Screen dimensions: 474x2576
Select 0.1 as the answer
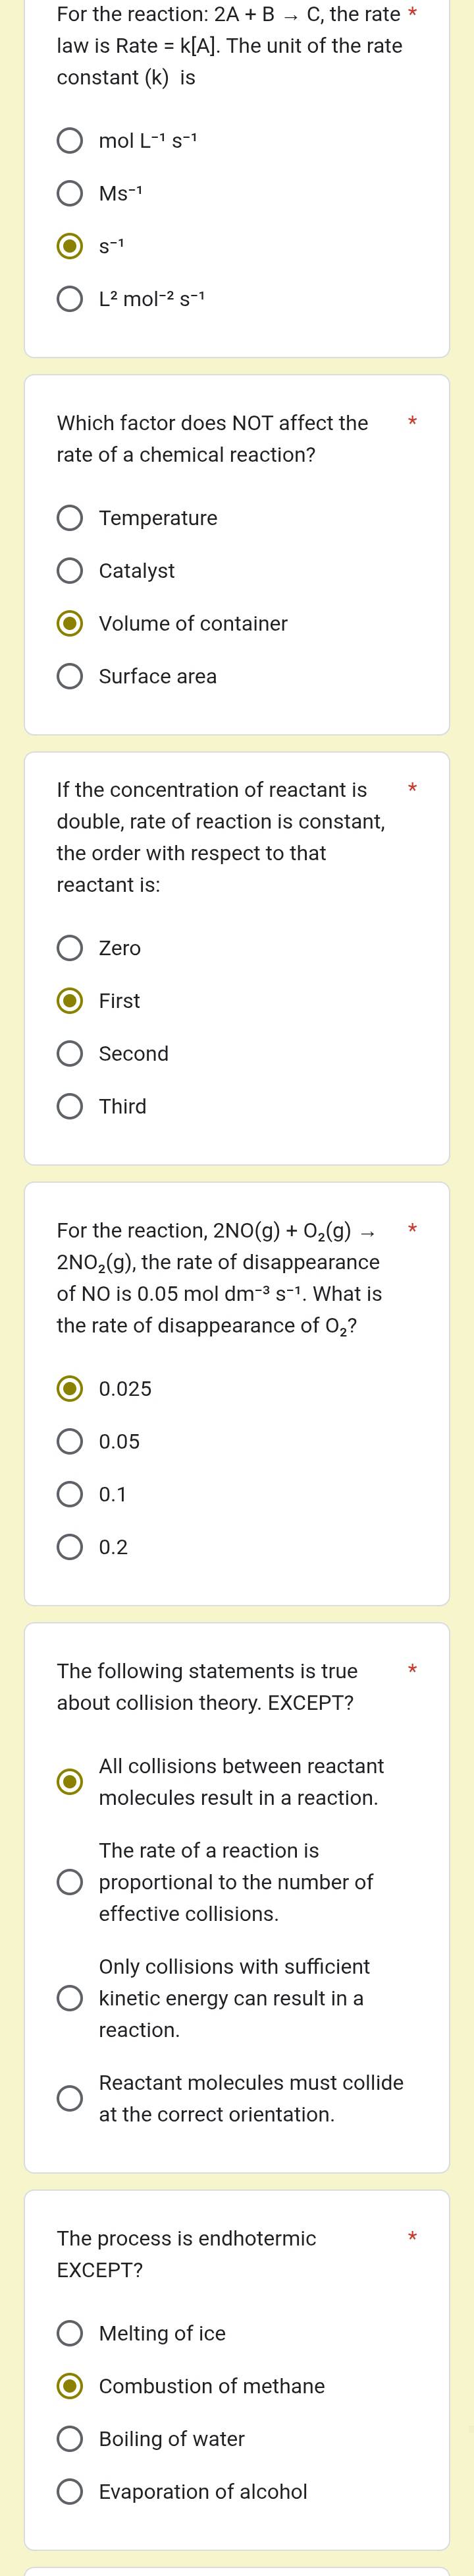[x=70, y=1494]
